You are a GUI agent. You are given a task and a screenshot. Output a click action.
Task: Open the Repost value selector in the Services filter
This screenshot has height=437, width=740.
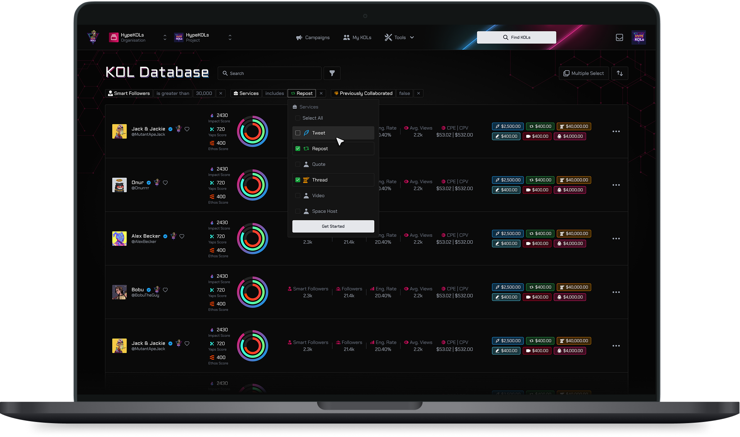click(x=302, y=93)
